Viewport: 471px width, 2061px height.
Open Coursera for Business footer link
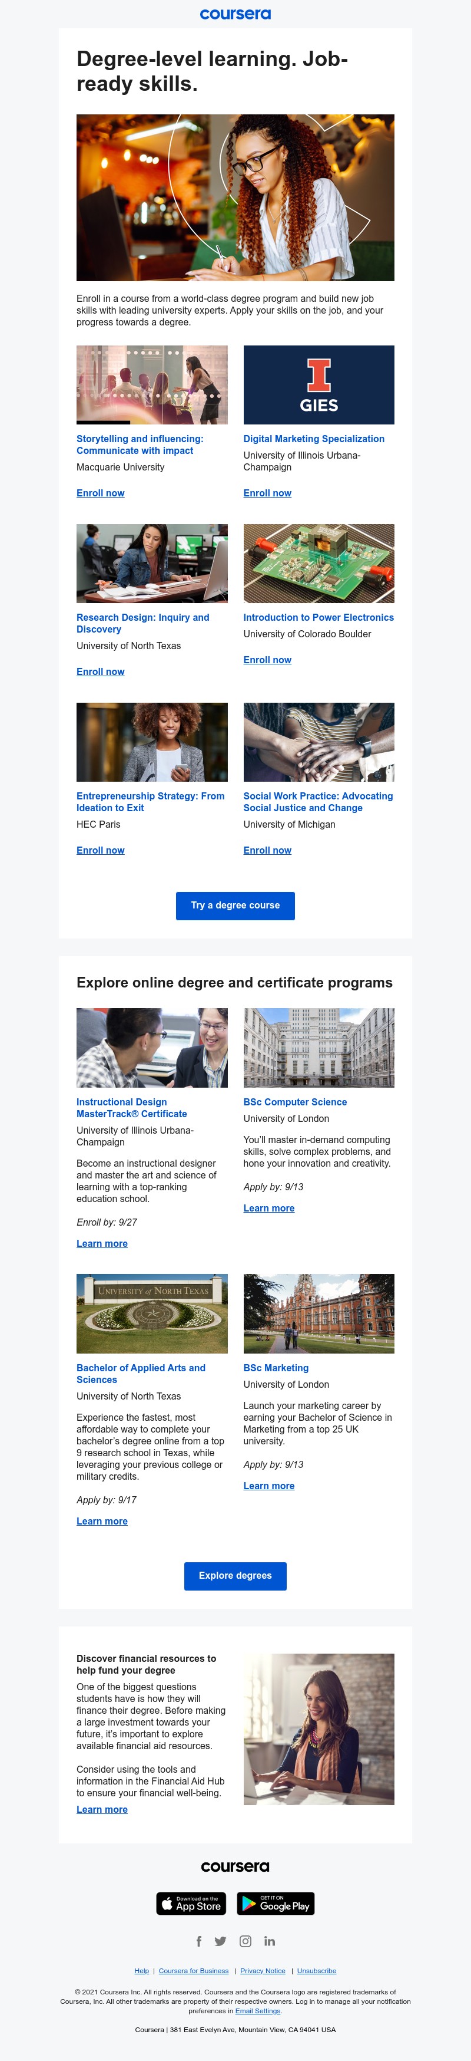click(x=194, y=1971)
